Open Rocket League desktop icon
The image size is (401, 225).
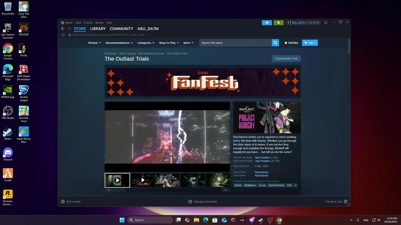pyautogui.click(x=24, y=93)
